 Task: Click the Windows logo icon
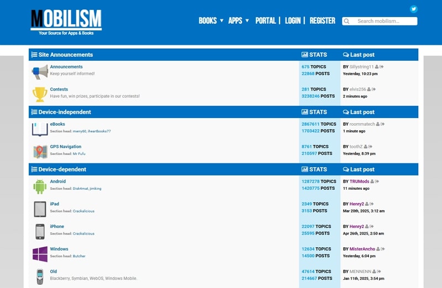coord(40,254)
